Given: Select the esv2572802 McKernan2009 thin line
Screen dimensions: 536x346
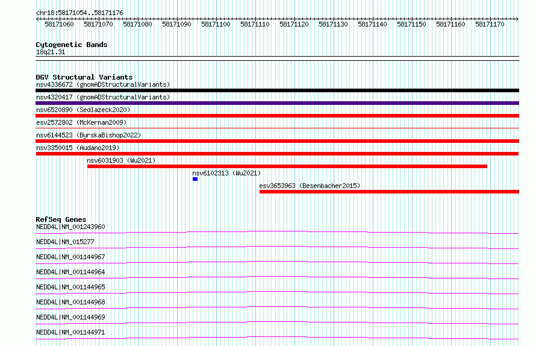Looking at the screenshot, I should (277, 128).
